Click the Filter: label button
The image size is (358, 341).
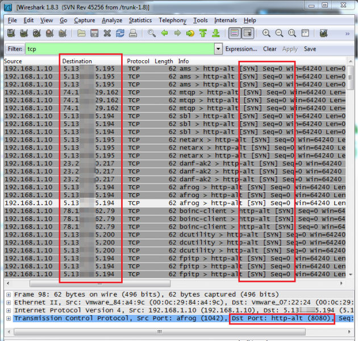point(15,49)
